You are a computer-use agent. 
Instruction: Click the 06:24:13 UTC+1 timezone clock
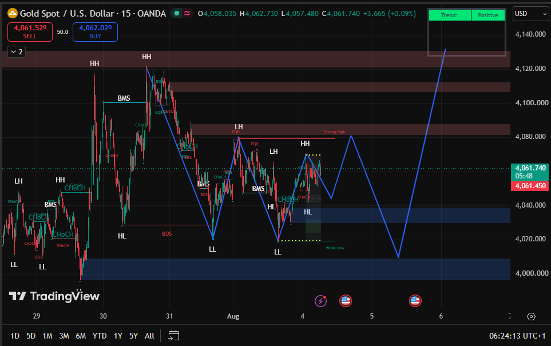coord(517,336)
